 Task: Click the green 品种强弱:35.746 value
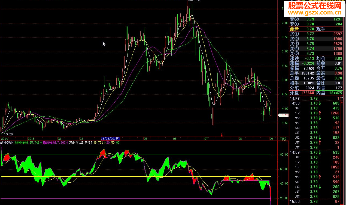(27, 142)
